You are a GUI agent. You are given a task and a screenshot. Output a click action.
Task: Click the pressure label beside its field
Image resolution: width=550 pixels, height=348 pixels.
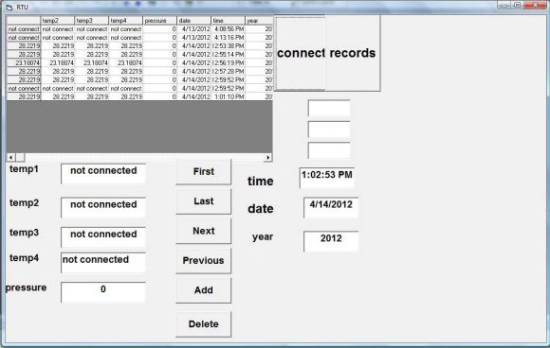tap(26, 287)
